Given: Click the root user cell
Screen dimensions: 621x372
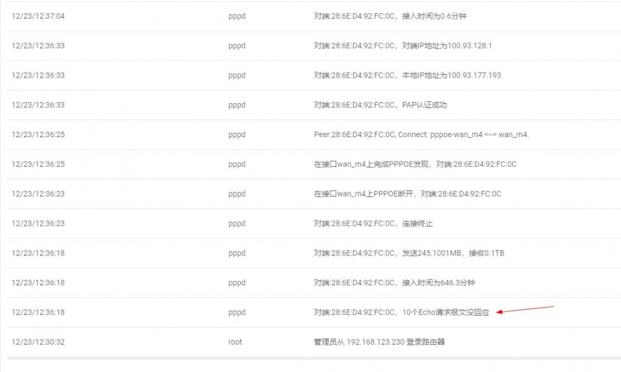Looking at the screenshot, I should click(x=235, y=342).
